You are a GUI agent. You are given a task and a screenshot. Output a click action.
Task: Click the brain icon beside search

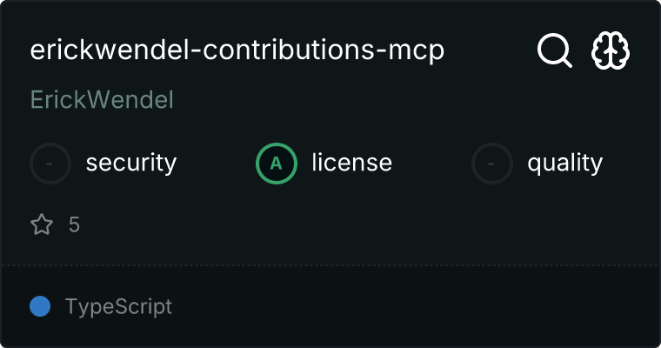[611, 51]
